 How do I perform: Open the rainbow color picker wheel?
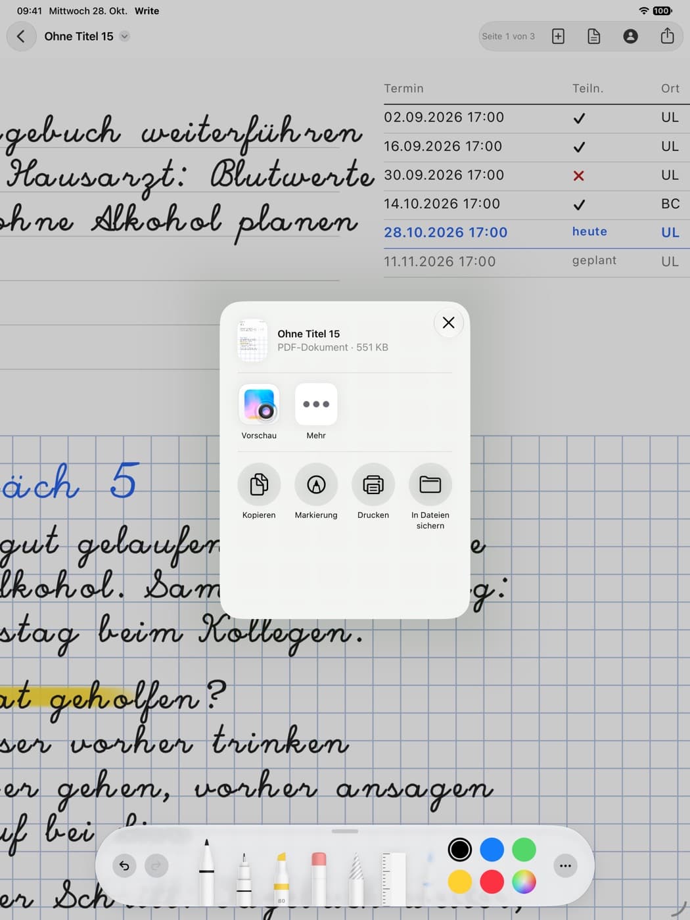tap(524, 882)
